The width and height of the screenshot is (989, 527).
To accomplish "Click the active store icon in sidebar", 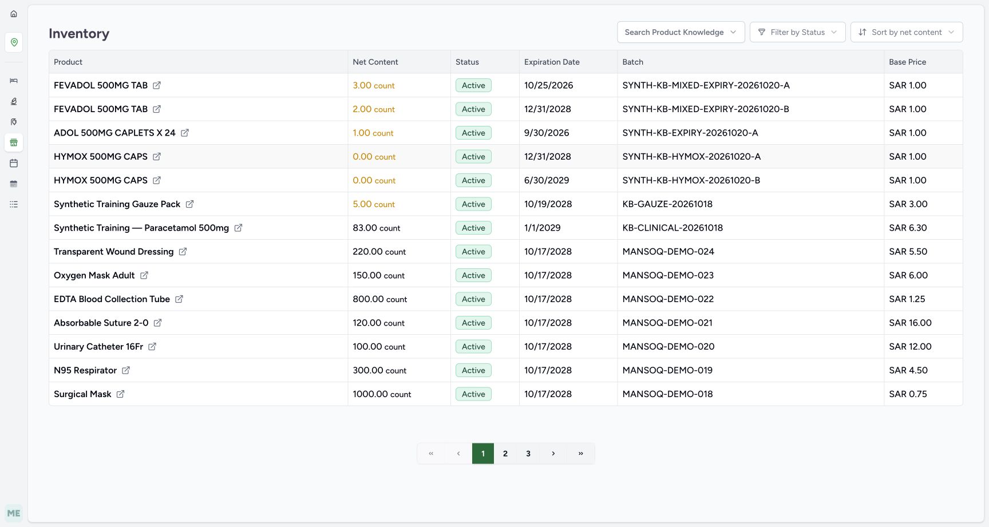I will pos(14,142).
